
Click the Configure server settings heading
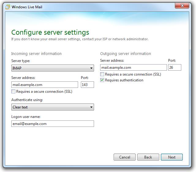[x=50, y=32]
